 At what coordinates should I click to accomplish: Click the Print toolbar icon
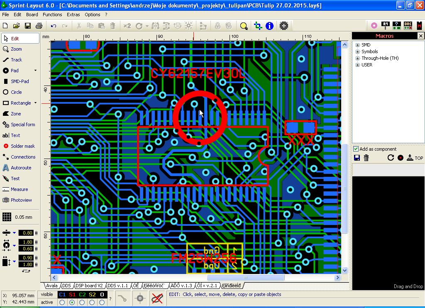[39, 26]
